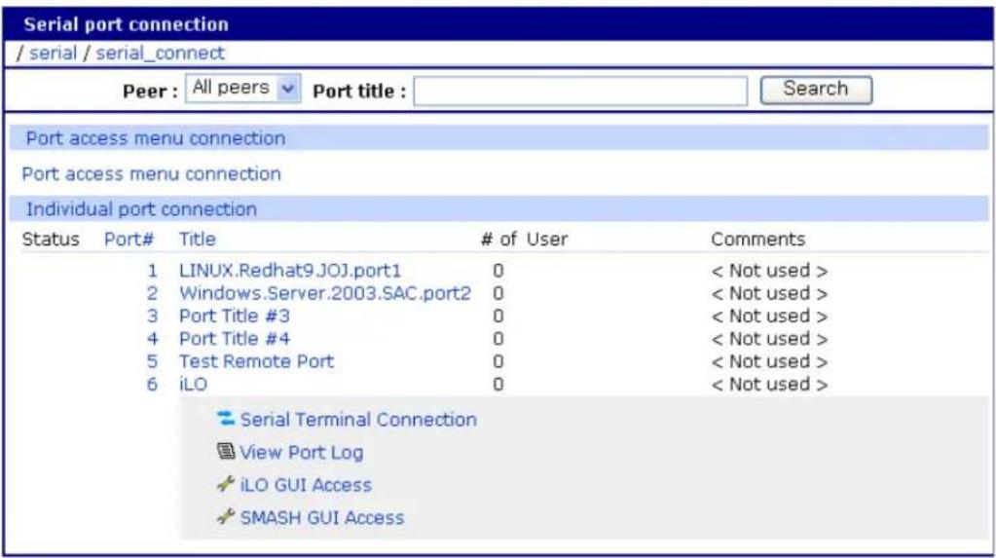Click the Search button

click(816, 90)
